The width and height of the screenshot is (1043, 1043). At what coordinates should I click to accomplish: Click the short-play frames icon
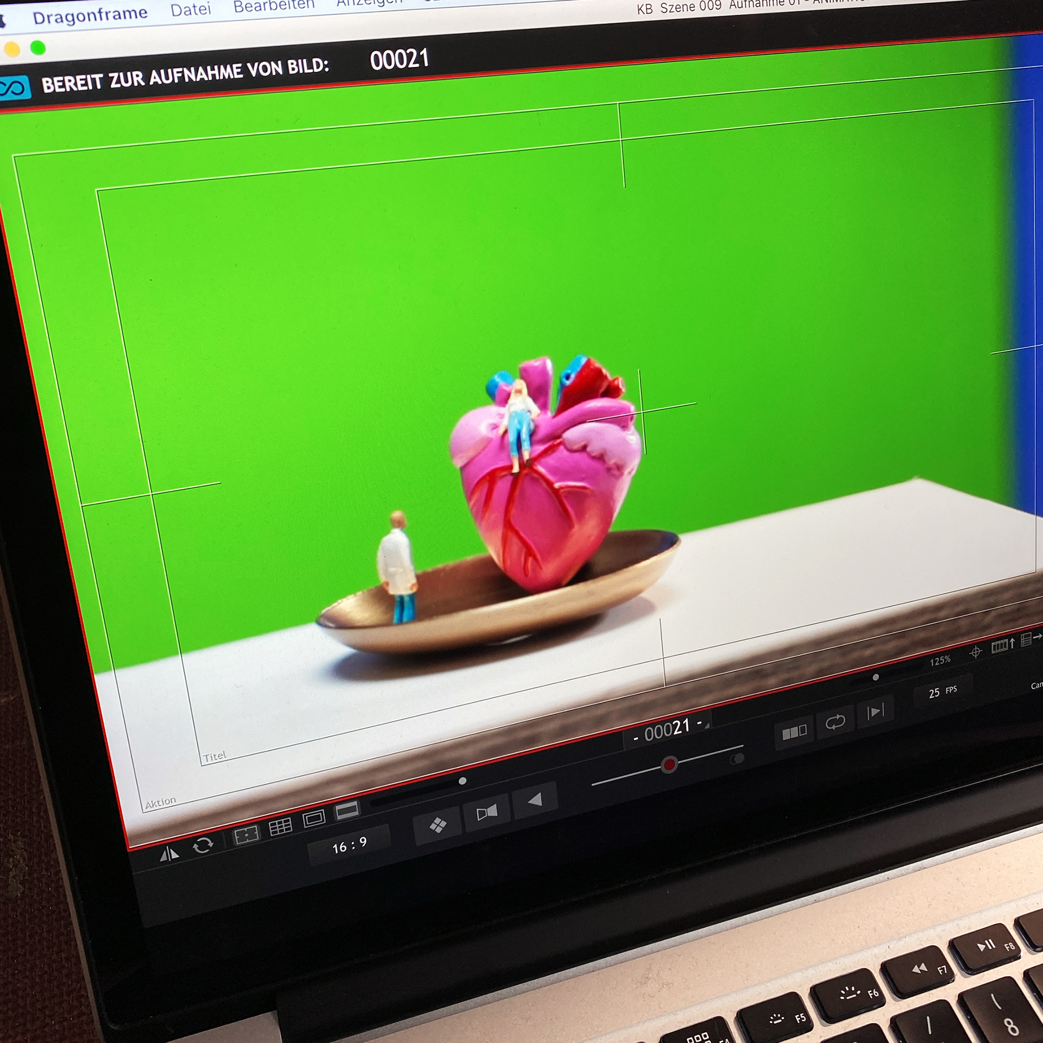click(x=794, y=733)
